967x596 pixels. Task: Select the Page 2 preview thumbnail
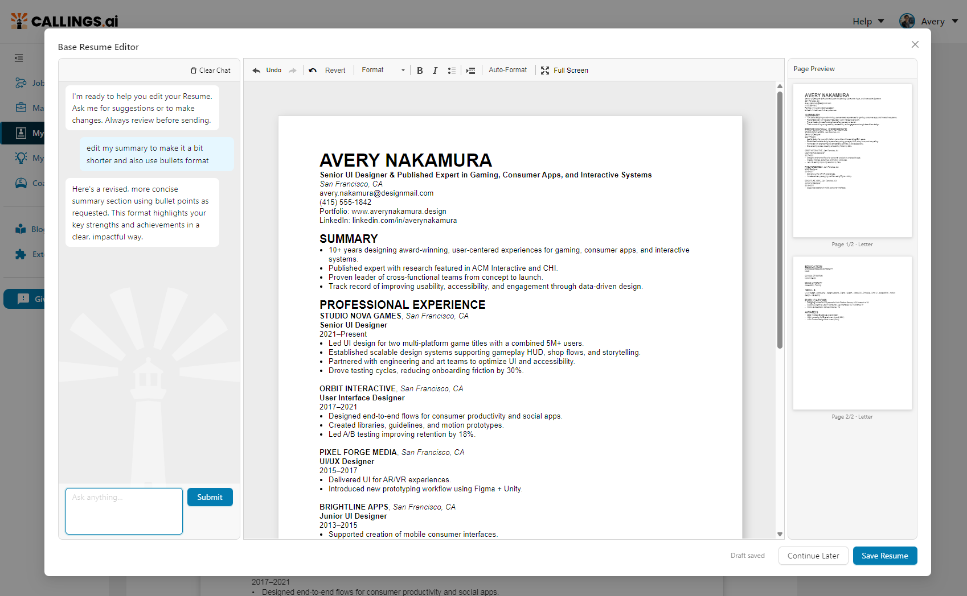[852, 333]
